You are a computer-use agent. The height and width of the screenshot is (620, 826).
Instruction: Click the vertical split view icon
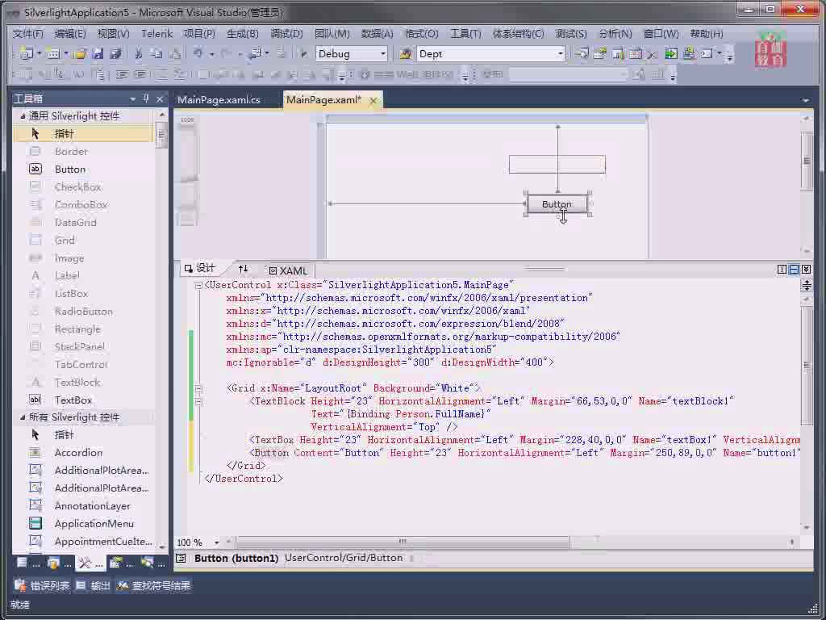click(x=782, y=270)
